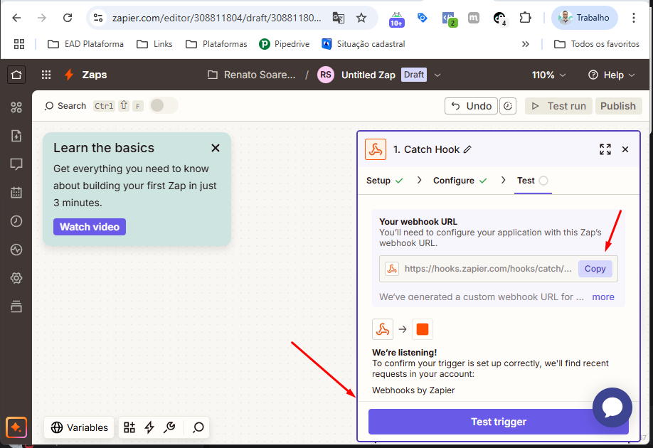Click the bottom toolbar search magnifier
This screenshot has width=653, height=448.
point(198,427)
